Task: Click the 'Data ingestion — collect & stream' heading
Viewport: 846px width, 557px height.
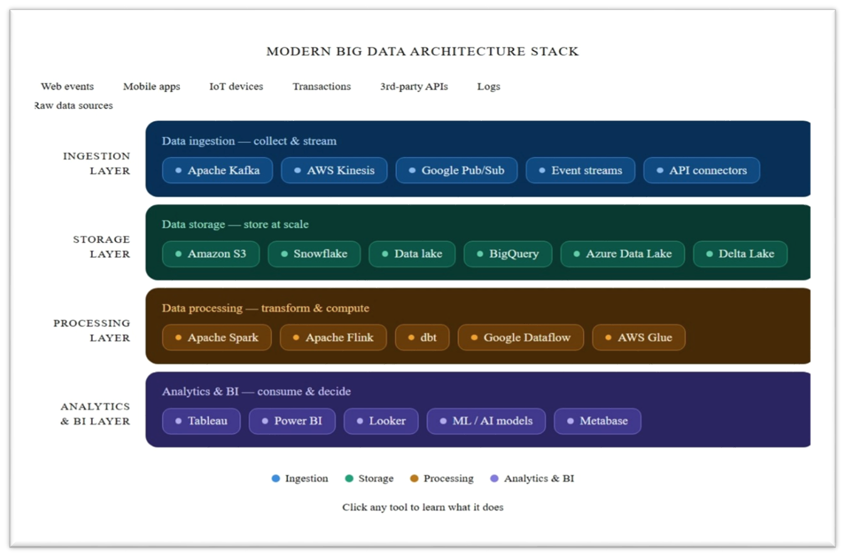Action: click(x=249, y=141)
